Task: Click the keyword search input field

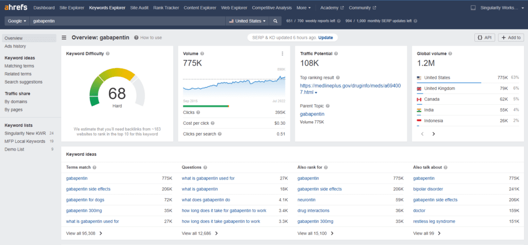Action: pos(128,21)
